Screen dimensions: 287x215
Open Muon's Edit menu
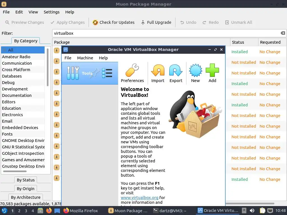click(19, 12)
